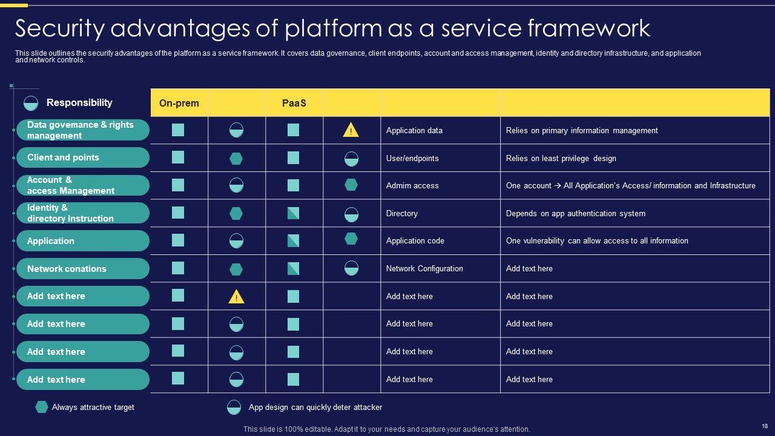775x436 pixels.
Task: Click the half-circle icon beside Responsibility
Action: pyautogui.click(x=31, y=103)
